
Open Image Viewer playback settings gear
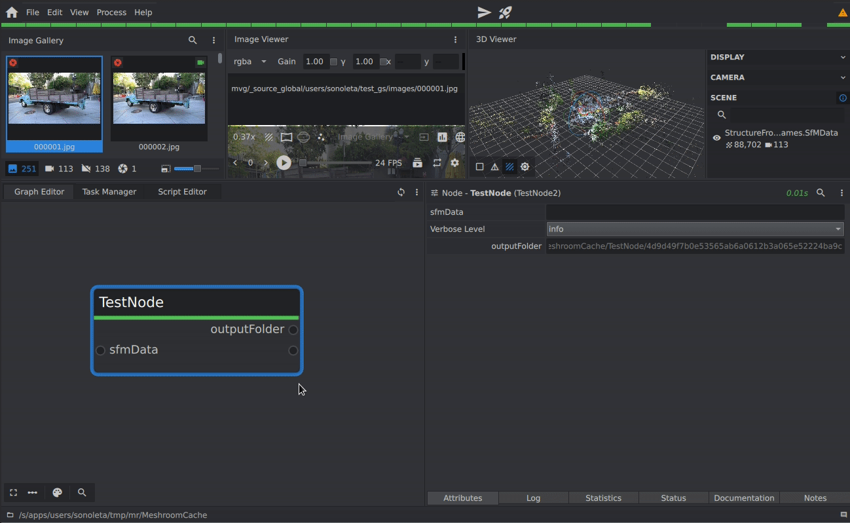pos(454,163)
